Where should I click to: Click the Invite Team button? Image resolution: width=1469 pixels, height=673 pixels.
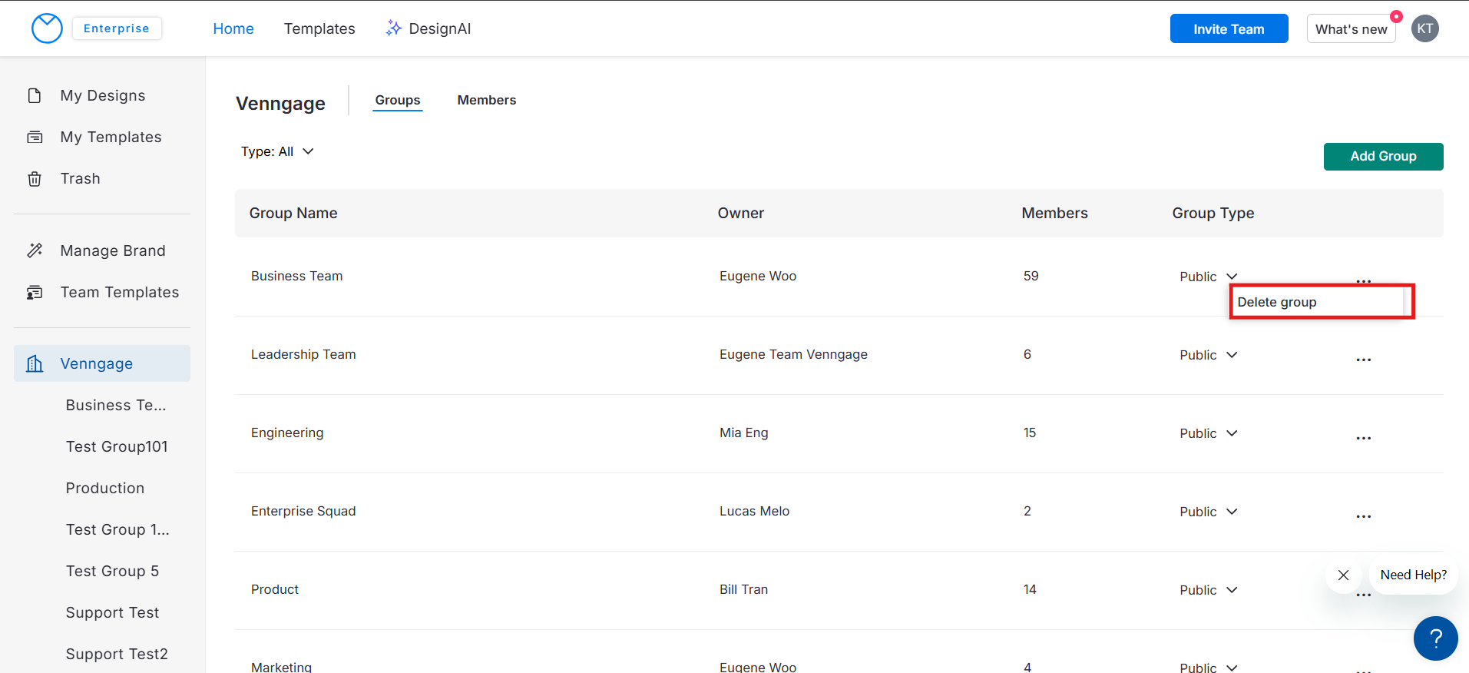[1229, 29]
